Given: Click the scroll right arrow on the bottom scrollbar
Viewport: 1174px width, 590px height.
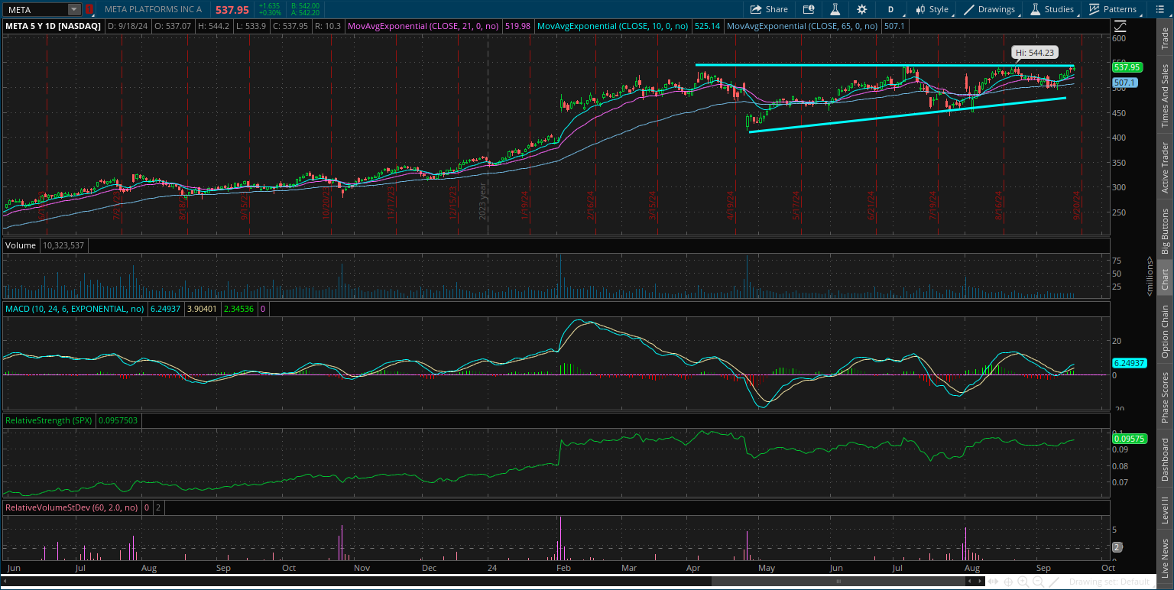Looking at the screenshot, I should (981, 582).
